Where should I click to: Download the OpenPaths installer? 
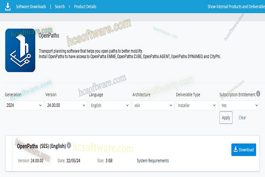pyautogui.click(x=244, y=150)
